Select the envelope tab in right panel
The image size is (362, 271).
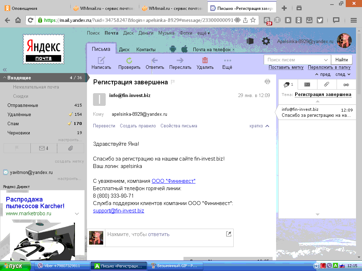[307, 85]
